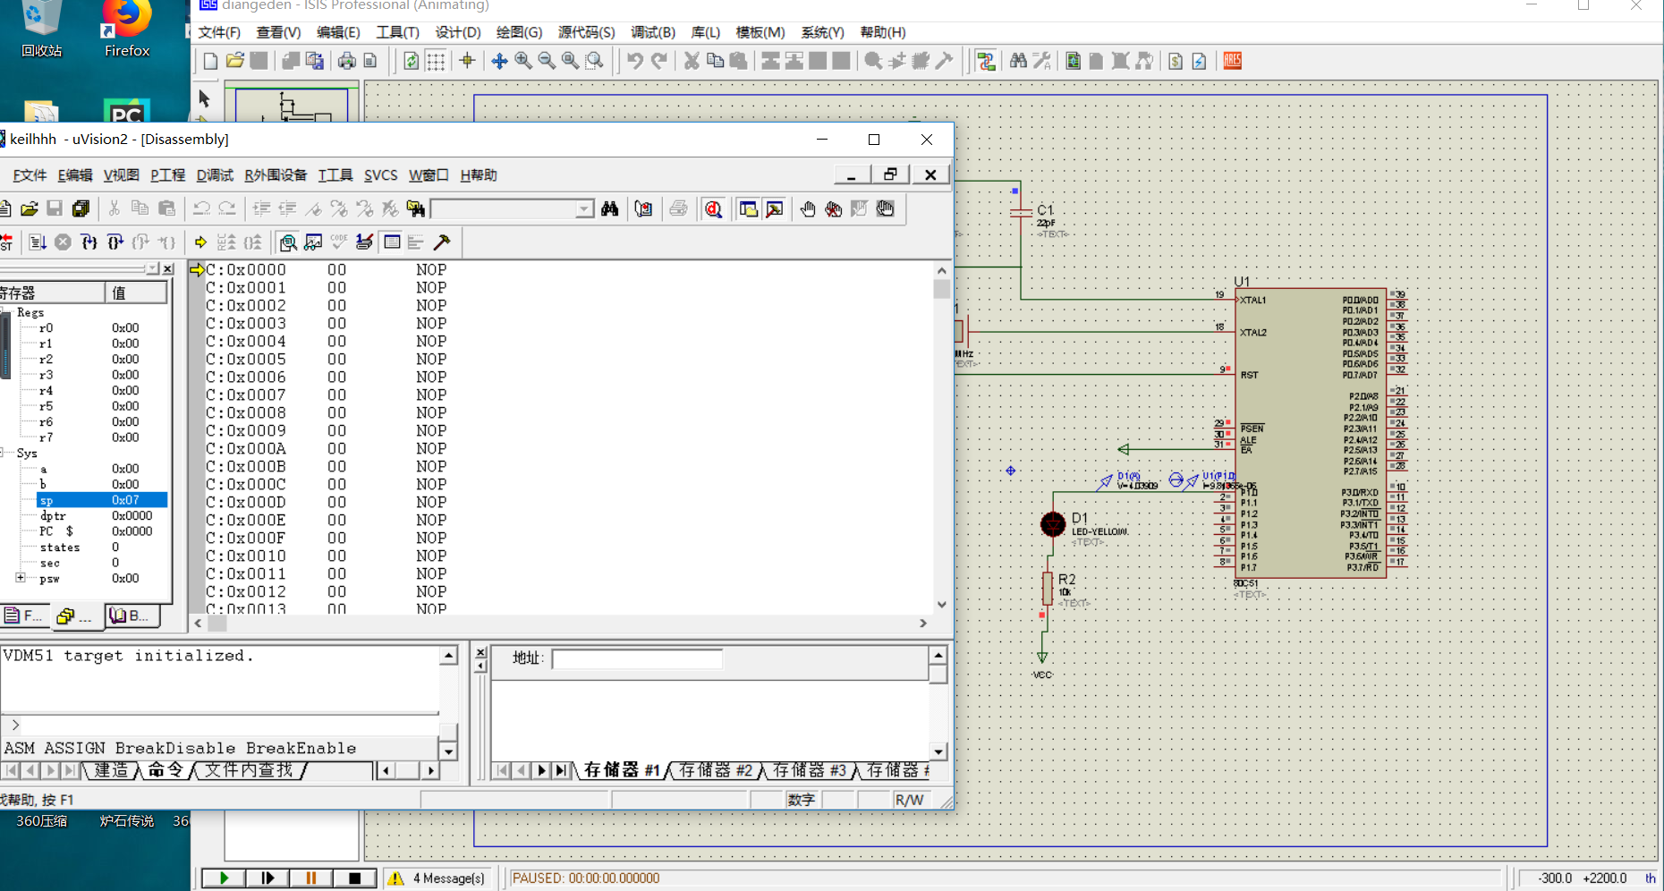Click Find binoculars icon in uVision toolbar
The image size is (1664, 891).
coord(610,208)
